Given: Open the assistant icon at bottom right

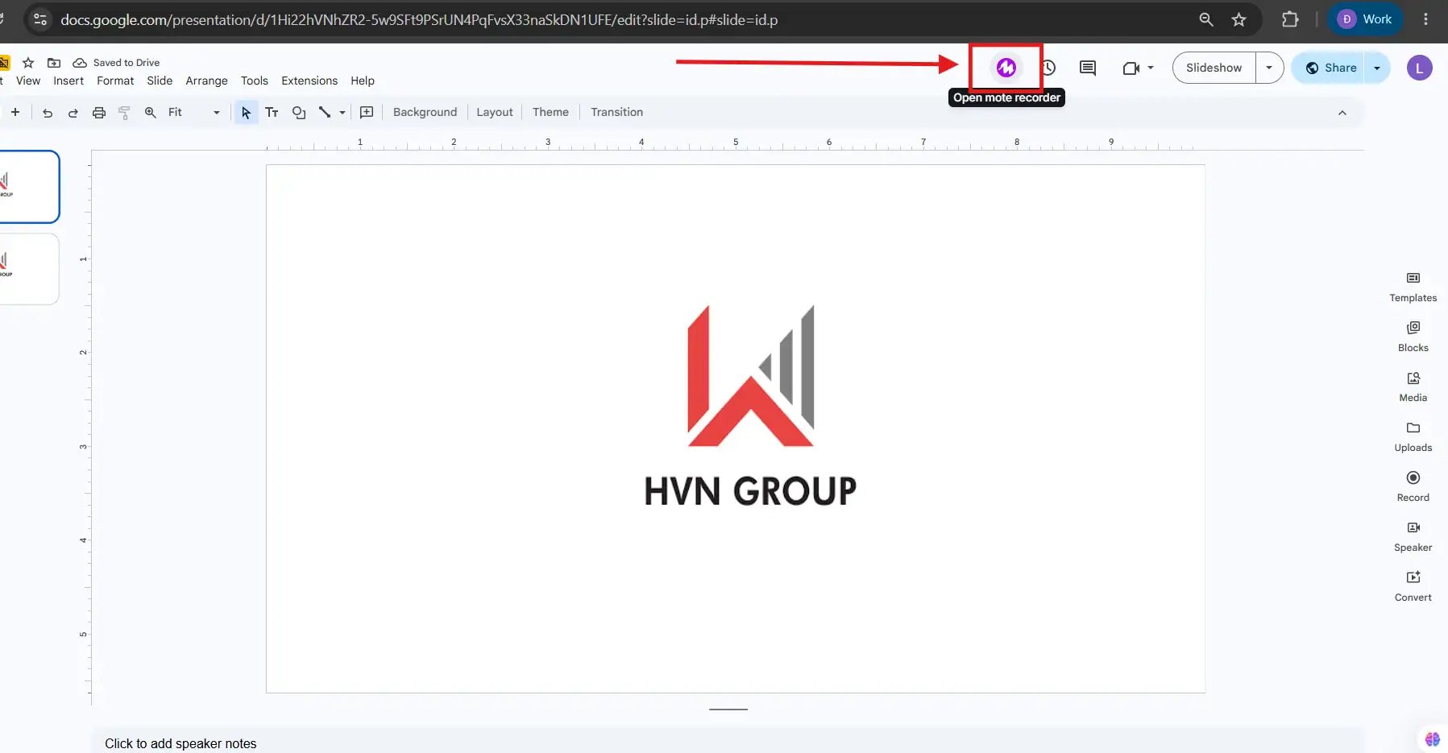Looking at the screenshot, I should 1433,739.
